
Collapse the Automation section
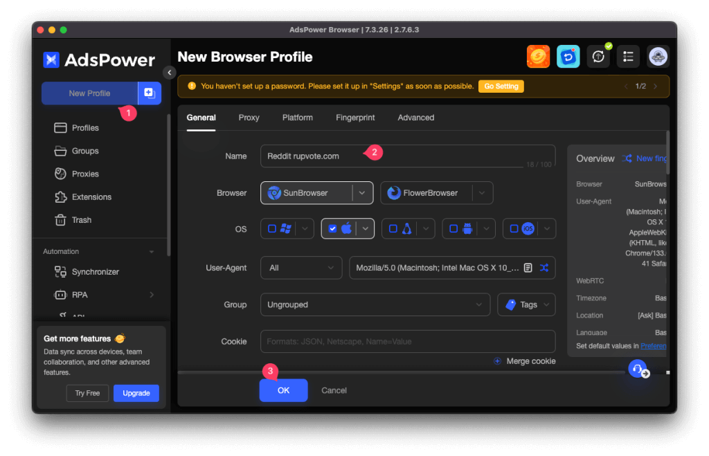pos(152,252)
